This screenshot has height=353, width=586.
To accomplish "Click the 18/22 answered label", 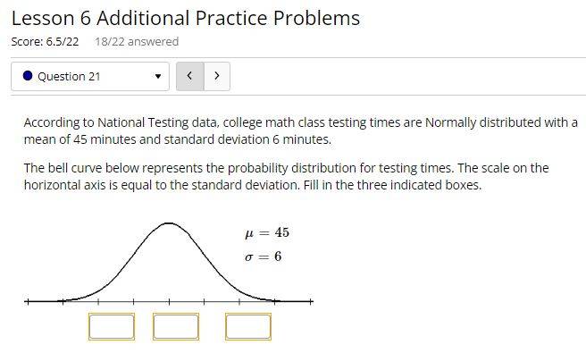I will pos(137,41).
